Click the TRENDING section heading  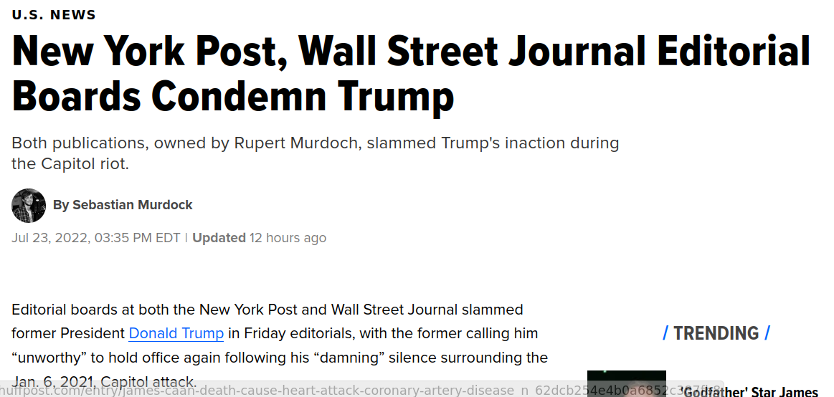(716, 333)
